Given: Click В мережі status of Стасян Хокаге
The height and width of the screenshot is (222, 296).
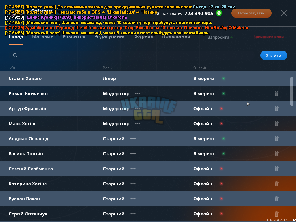Looking at the screenshot, I should point(204,79).
